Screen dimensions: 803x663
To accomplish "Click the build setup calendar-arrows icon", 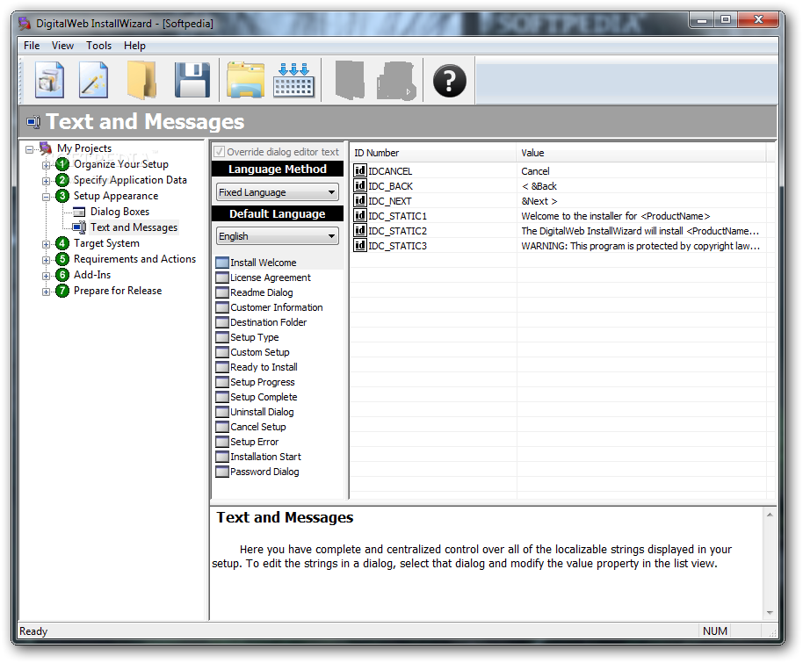I will [293, 80].
